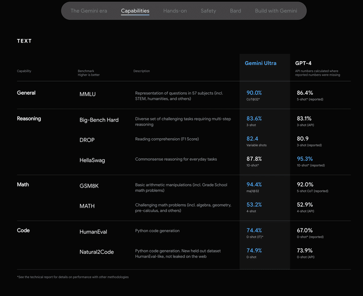The image size is (363, 296).
Task: Select the General capability row label
Action: [26, 93]
